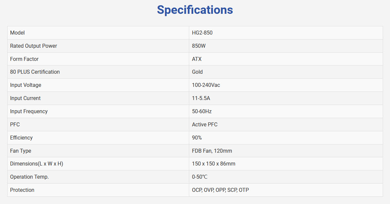Select the 50-60Hz frequency value
This screenshot has width=390, height=204.
click(x=202, y=112)
